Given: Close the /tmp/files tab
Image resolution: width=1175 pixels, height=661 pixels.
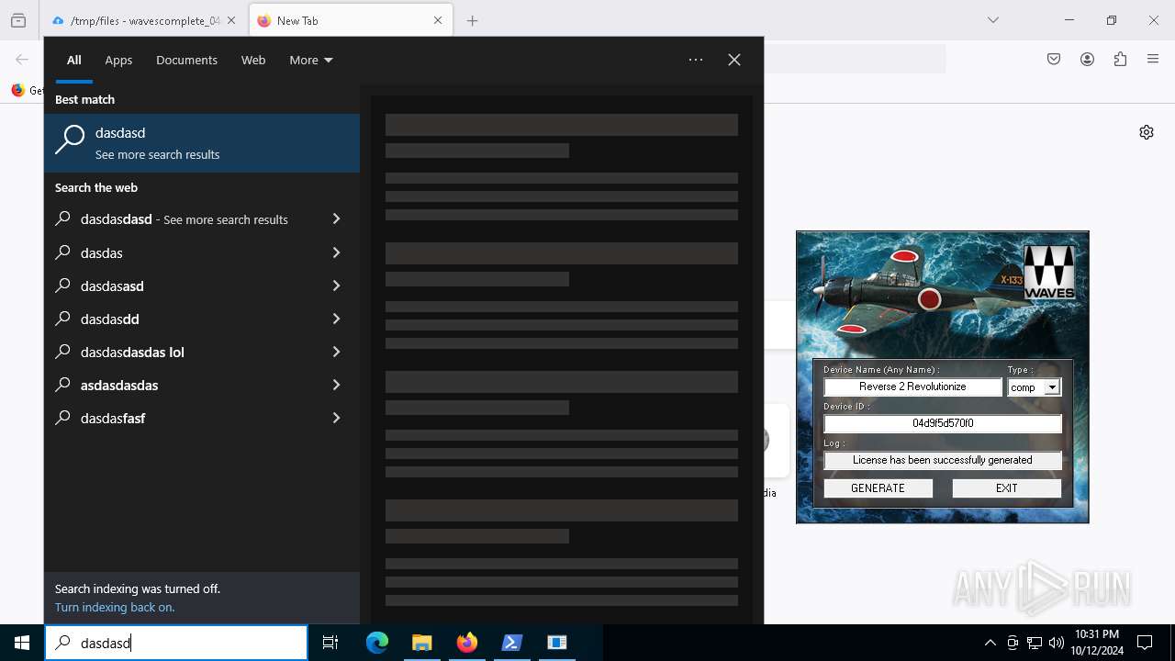Looking at the screenshot, I should point(230,20).
